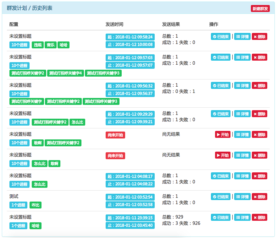Open 详情 for the 09:58:24 row

pyautogui.click(x=242, y=36)
